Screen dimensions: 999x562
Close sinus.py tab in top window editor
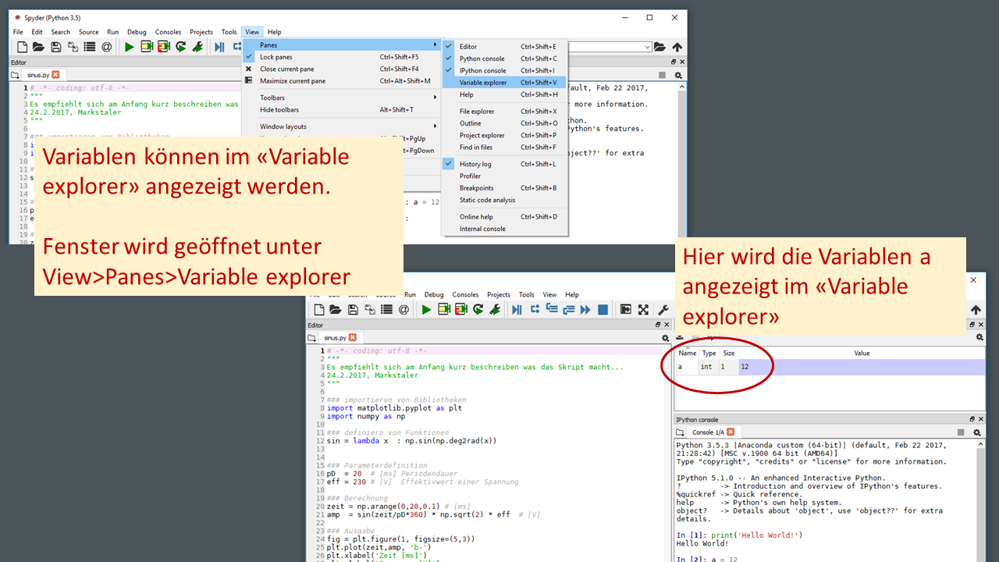[56, 75]
